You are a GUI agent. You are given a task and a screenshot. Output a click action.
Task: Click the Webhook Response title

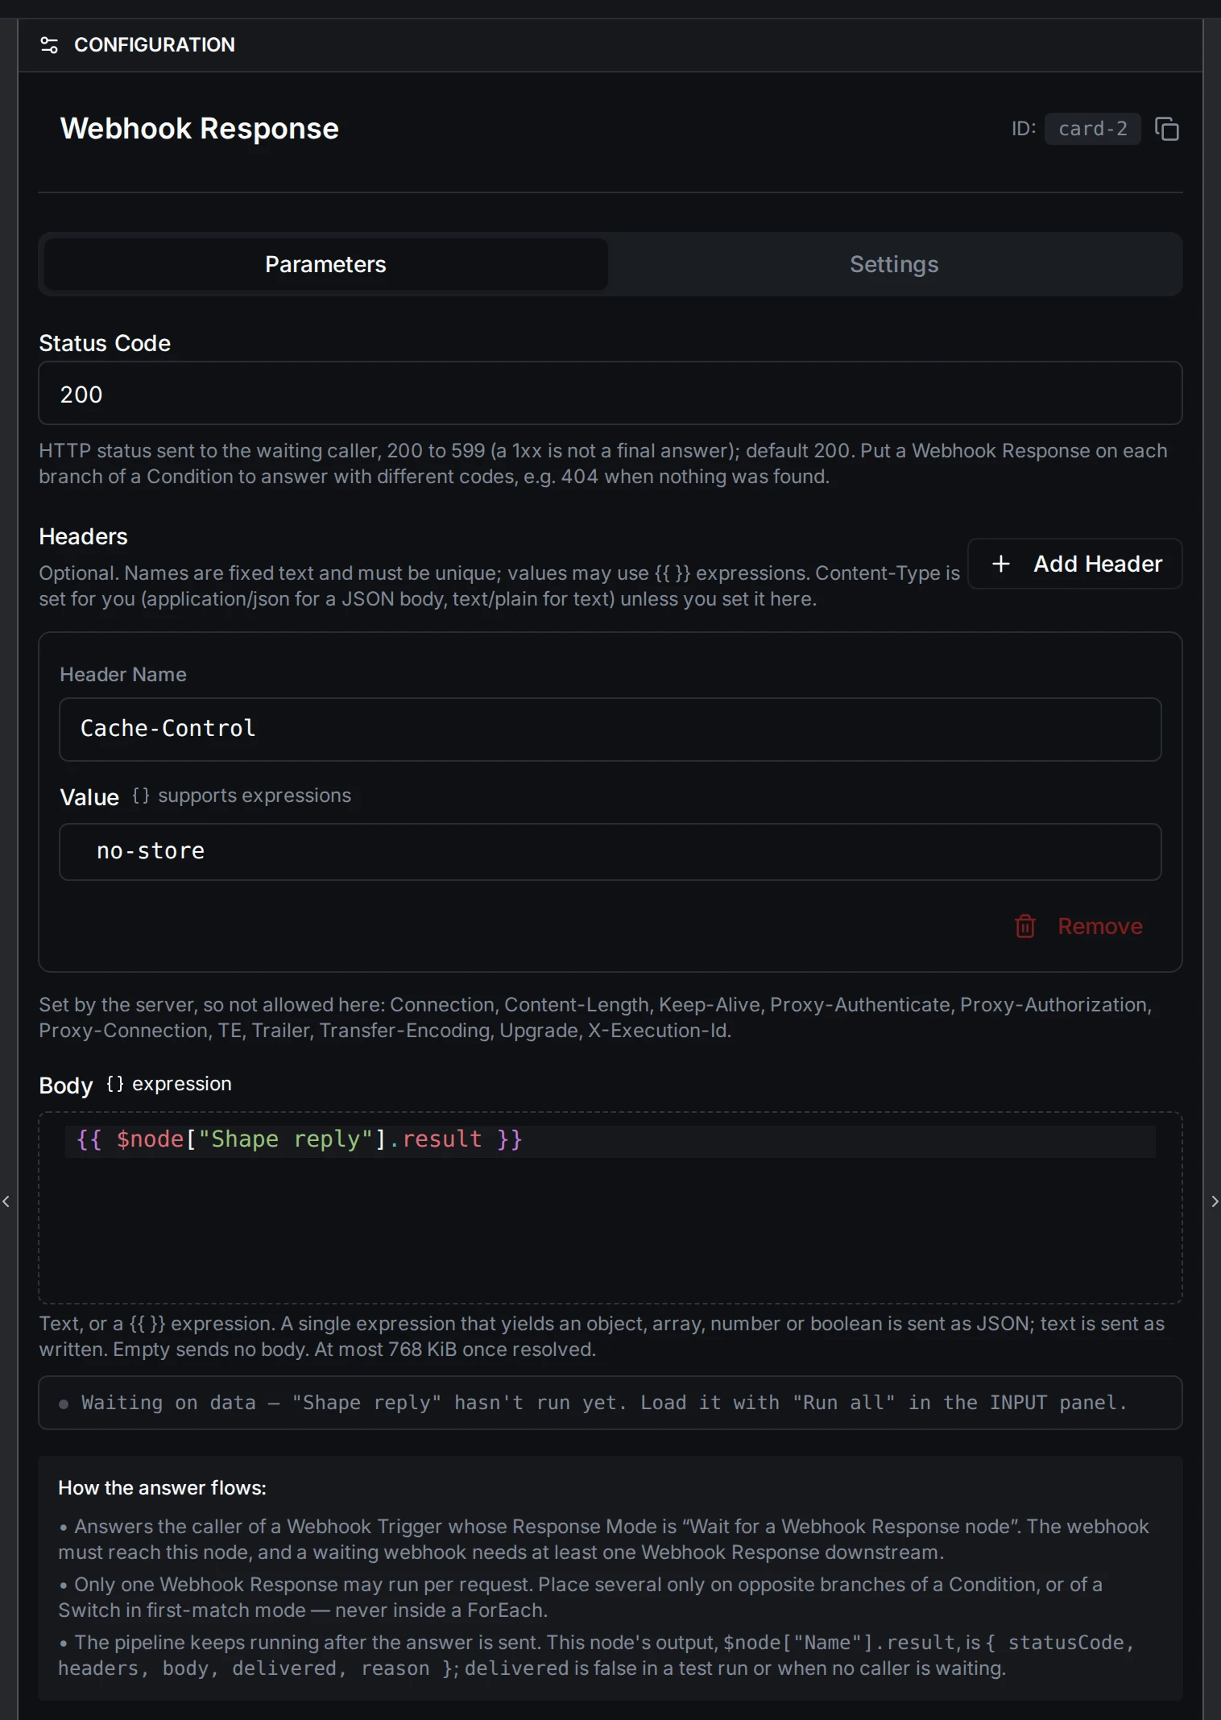tap(199, 129)
